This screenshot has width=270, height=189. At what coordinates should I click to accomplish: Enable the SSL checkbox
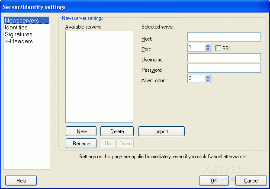click(218, 48)
